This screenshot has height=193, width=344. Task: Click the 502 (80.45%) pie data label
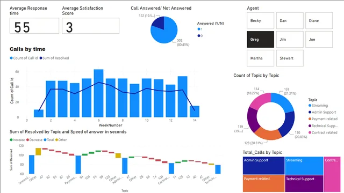(x=183, y=42)
